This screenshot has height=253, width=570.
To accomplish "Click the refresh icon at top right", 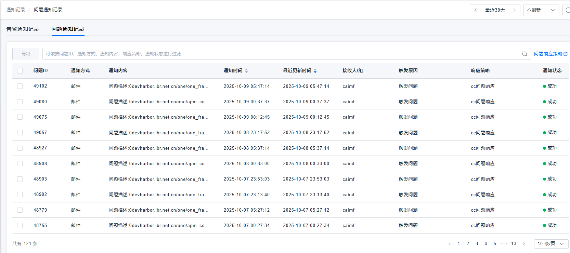I will (x=567, y=10).
